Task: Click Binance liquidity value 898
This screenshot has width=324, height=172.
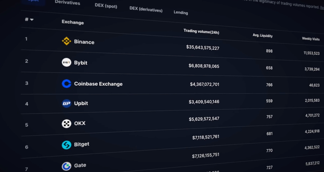Action: (x=269, y=51)
